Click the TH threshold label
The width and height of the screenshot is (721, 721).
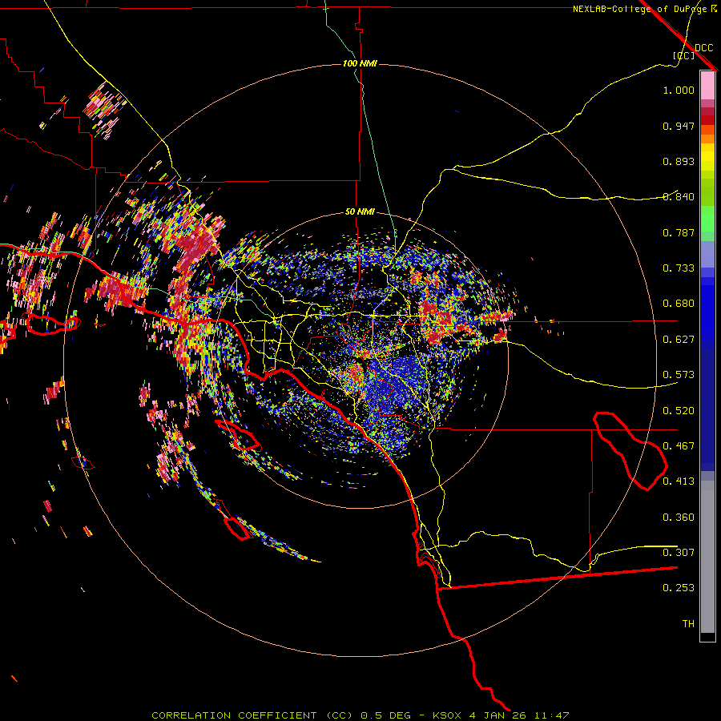[688, 624]
